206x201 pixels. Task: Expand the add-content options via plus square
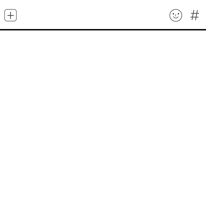[11, 15]
